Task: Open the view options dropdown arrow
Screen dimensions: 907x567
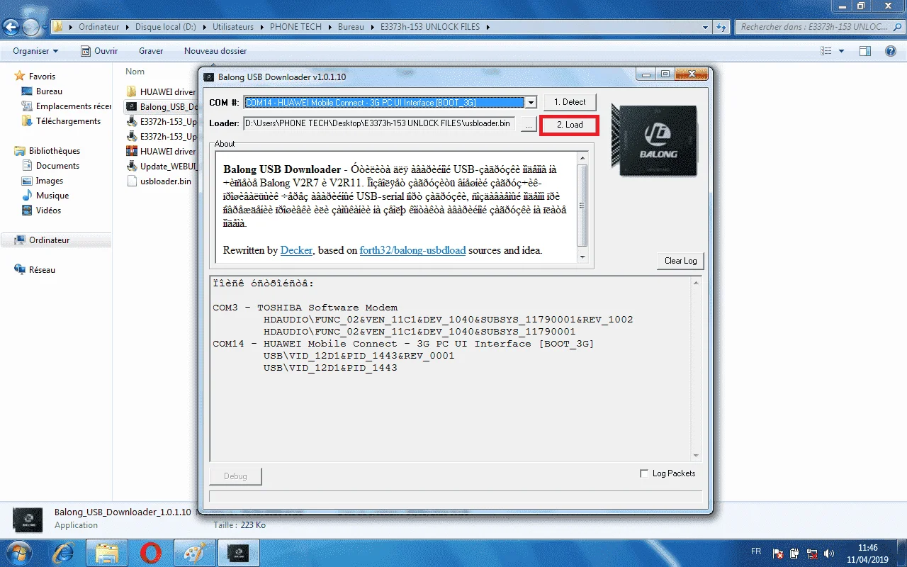Action: [x=842, y=51]
